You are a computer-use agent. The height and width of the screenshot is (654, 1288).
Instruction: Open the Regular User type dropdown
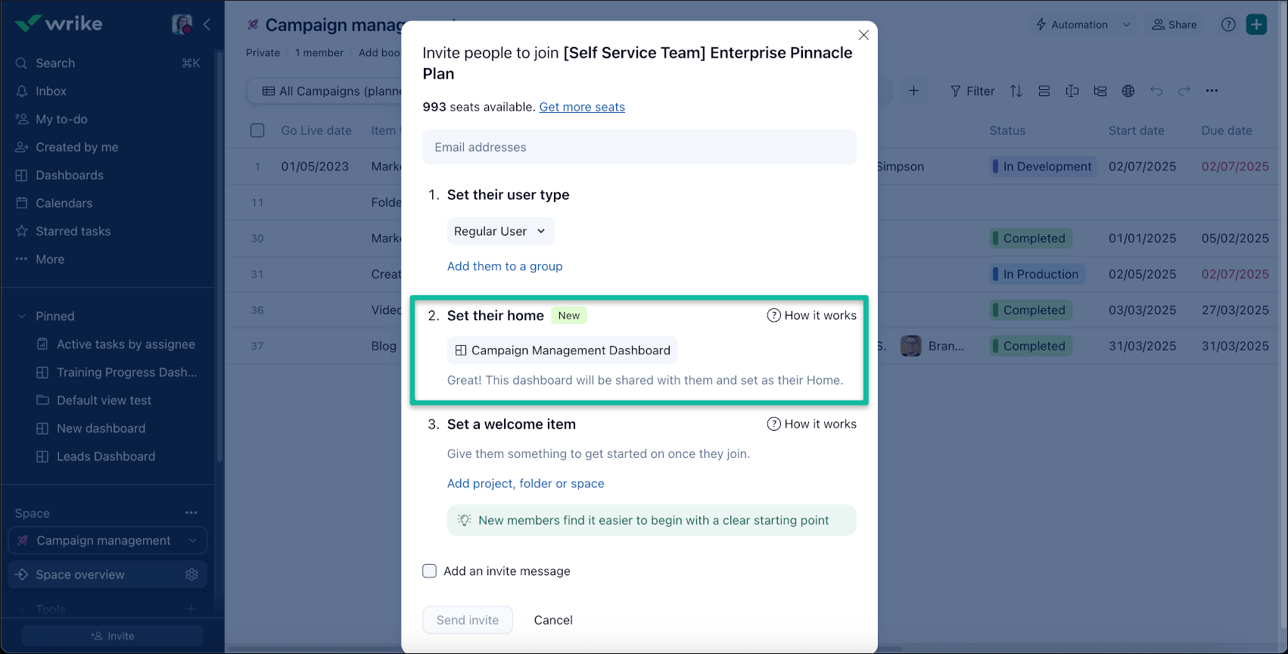500,231
